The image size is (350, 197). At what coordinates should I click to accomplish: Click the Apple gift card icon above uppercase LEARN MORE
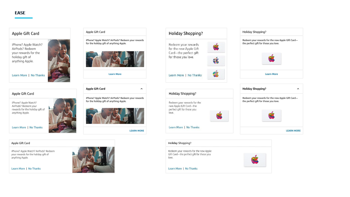coord(271,115)
